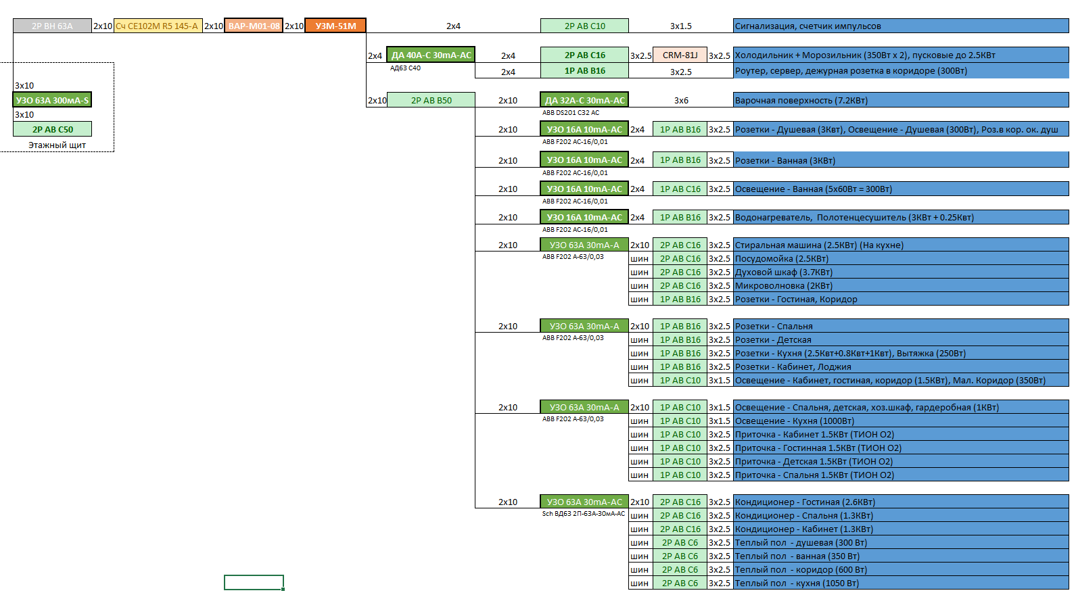Click the Микроволновка (2КВт) cell
Image resolution: width=1076 pixels, height=597 pixels.
901,285
